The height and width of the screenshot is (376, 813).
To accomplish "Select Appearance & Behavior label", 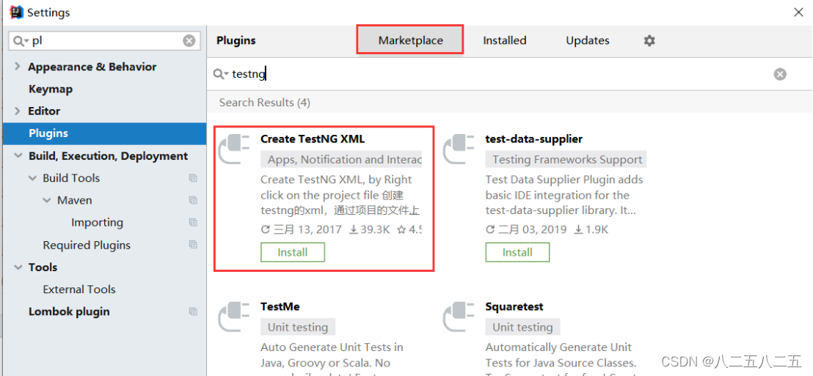I will 92,67.
